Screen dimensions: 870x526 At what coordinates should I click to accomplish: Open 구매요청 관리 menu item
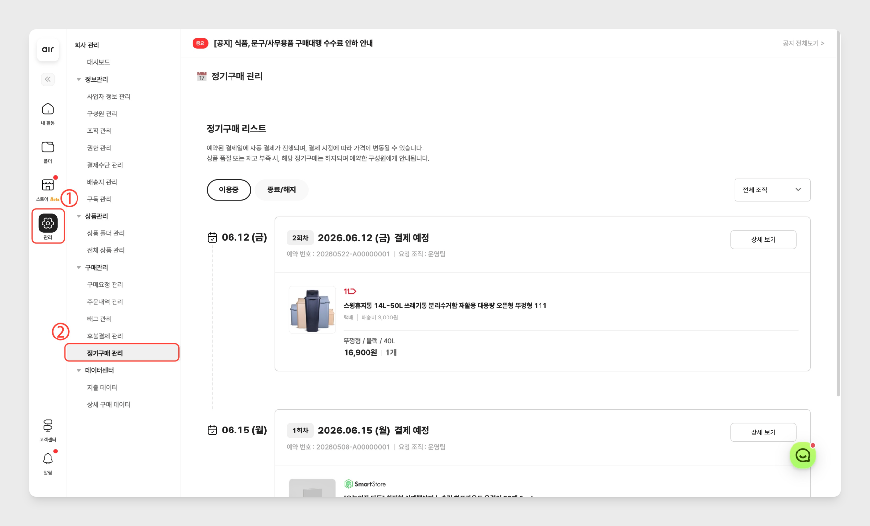[105, 284]
